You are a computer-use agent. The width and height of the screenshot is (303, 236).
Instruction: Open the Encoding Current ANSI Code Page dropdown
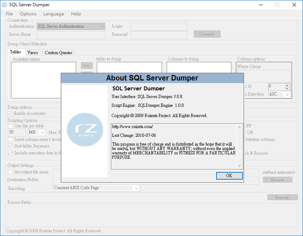97,188
